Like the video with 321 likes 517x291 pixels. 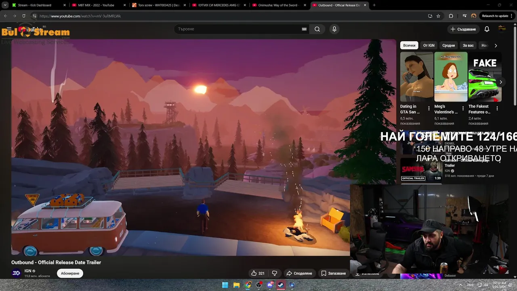tap(258, 273)
